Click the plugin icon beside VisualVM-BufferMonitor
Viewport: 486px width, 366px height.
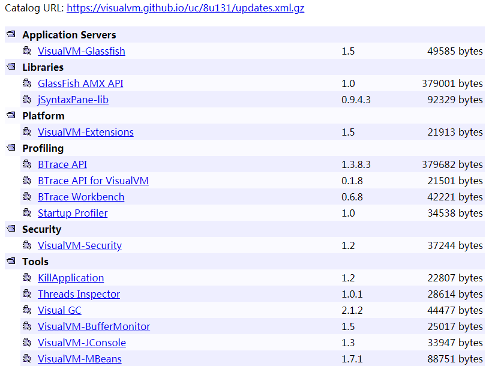[27, 326]
